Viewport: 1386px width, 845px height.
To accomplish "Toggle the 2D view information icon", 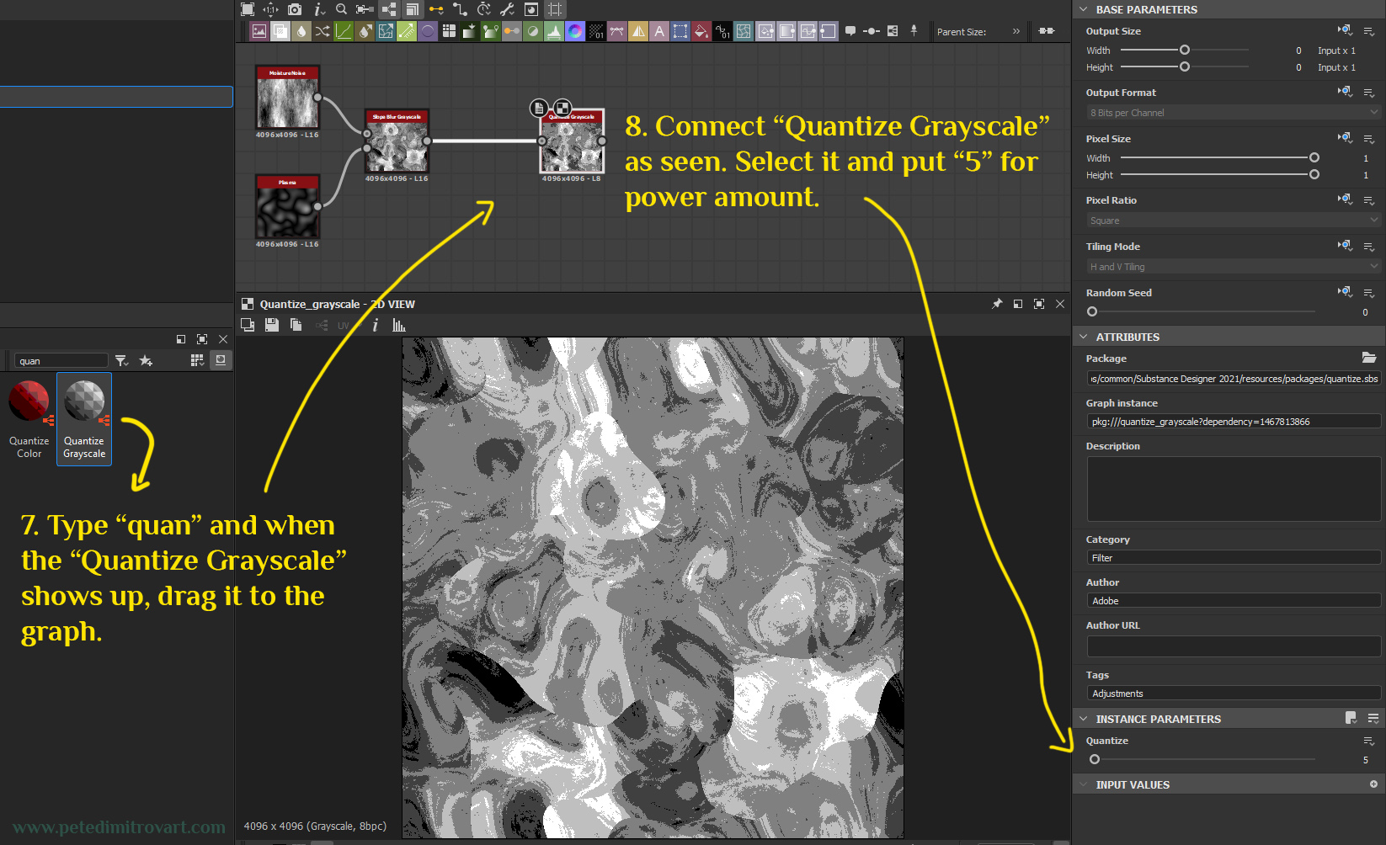I will click(375, 325).
